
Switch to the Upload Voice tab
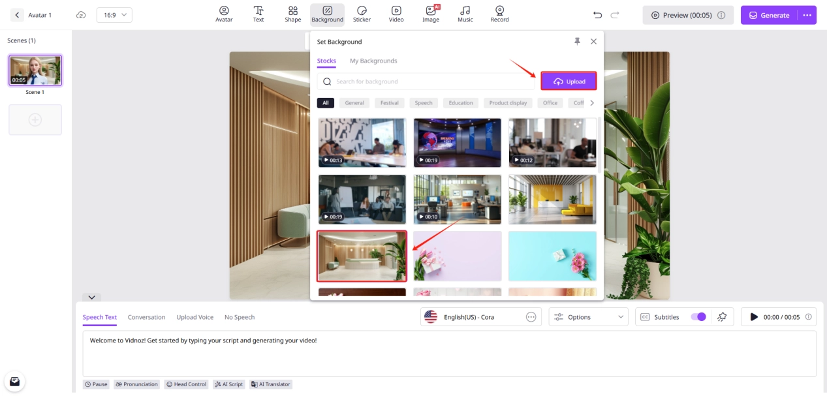pos(195,317)
